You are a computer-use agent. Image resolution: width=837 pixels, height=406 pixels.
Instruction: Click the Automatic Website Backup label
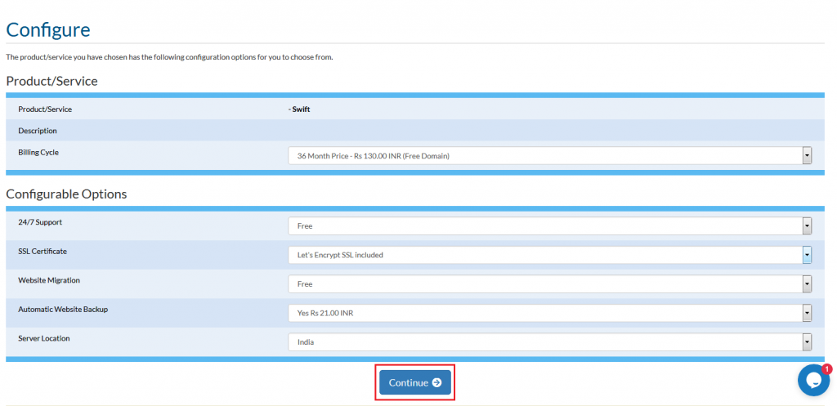(x=63, y=310)
